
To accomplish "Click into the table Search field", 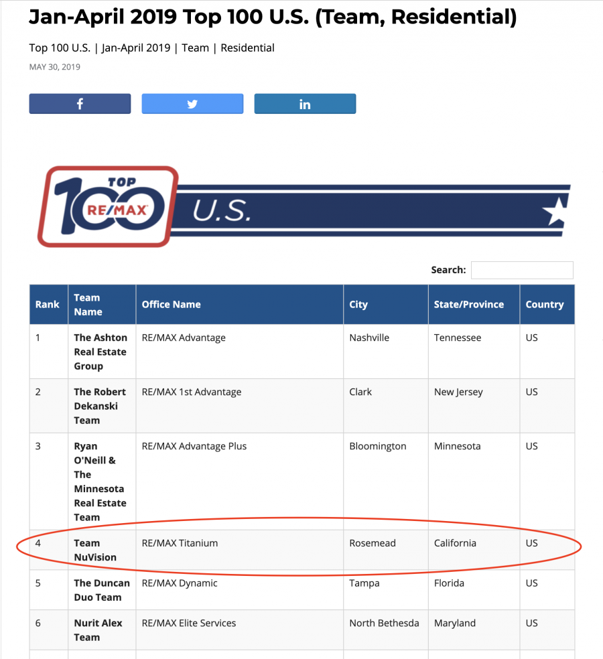I will pos(522,270).
